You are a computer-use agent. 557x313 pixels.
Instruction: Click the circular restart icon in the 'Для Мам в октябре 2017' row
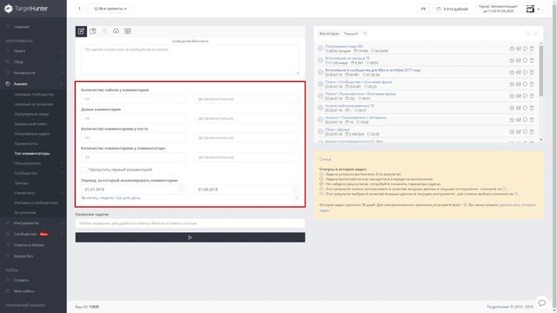[525, 72]
